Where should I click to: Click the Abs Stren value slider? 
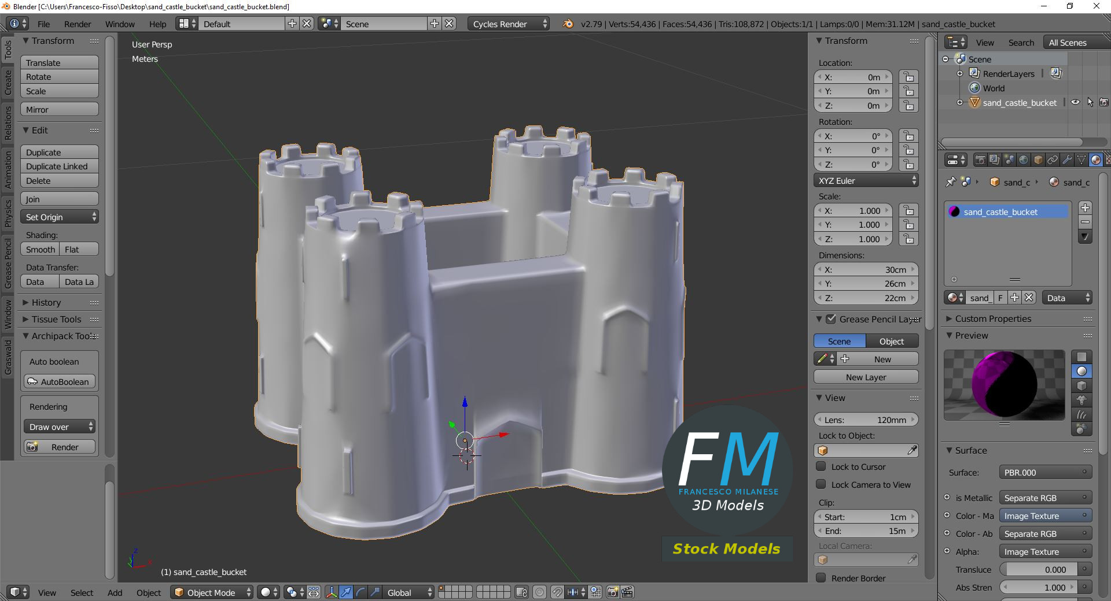1039,587
